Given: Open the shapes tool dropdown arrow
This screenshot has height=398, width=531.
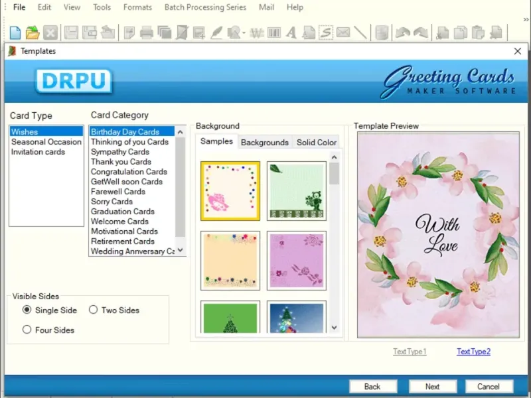Looking at the screenshot, I should [x=244, y=33].
